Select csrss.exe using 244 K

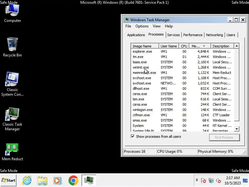click(182, 104)
